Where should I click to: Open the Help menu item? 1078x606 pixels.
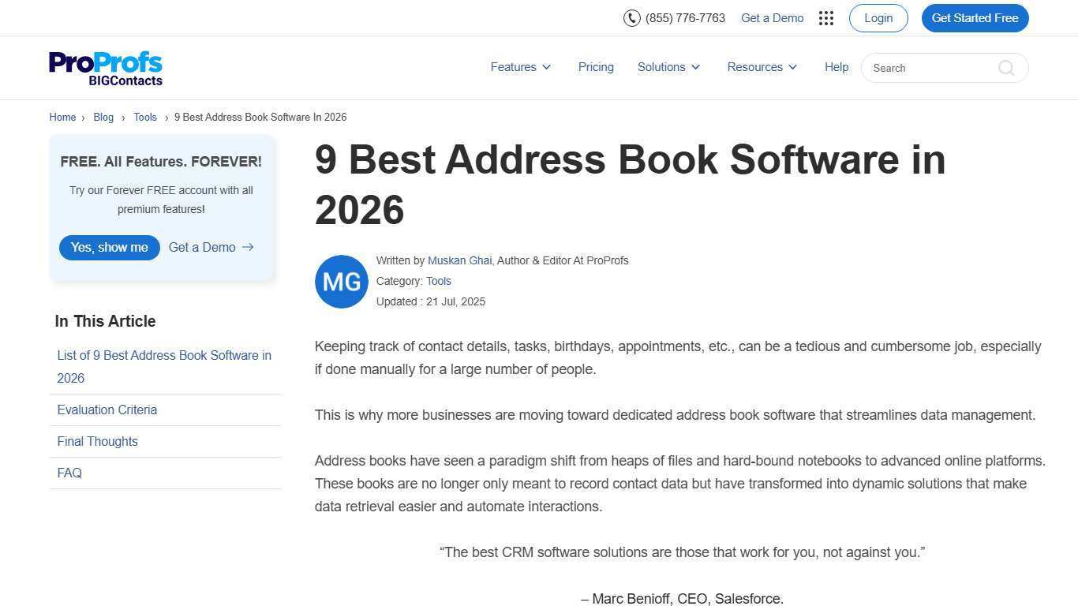click(837, 67)
